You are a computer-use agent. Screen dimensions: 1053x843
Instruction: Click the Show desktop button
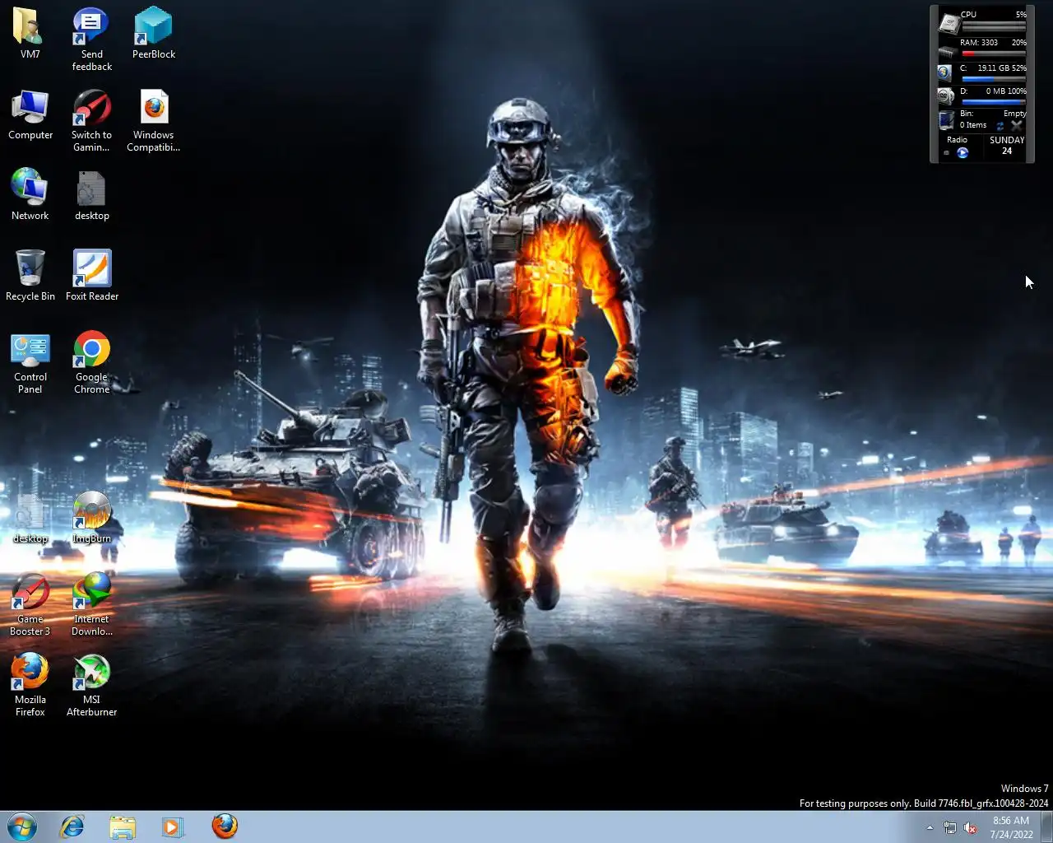[x=1047, y=827]
